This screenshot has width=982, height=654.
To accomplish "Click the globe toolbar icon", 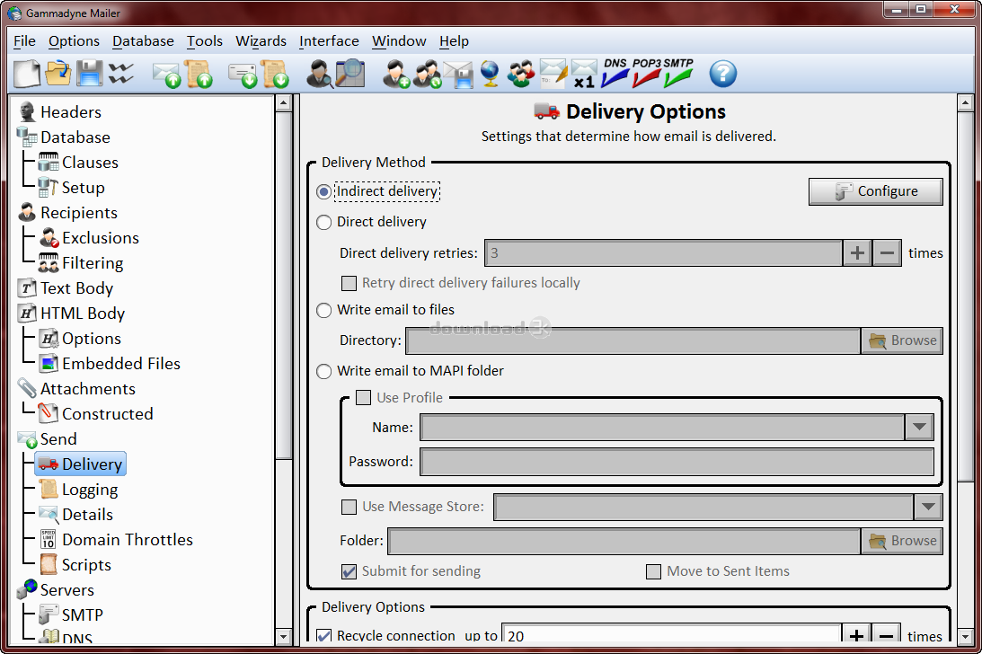I will coord(490,74).
